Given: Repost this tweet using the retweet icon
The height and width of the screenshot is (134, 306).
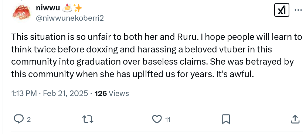Looking at the screenshot, I should (x=88, y=119).
